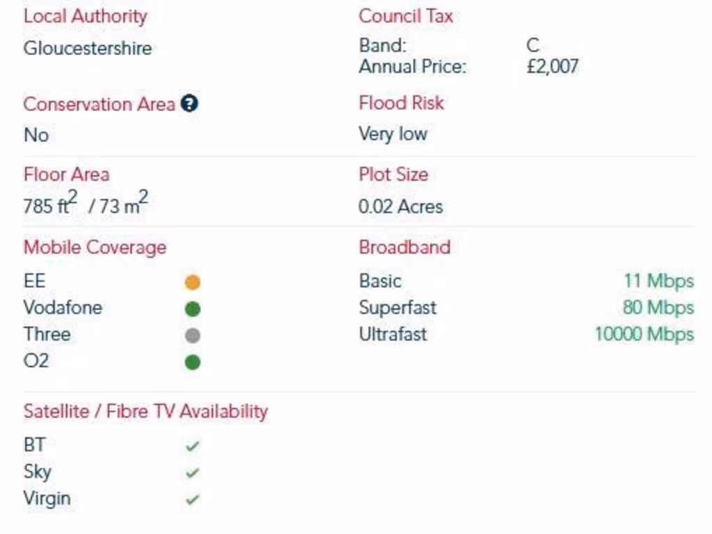Click the Ultrafast 10000 Mbps speed value

point(644,334)
